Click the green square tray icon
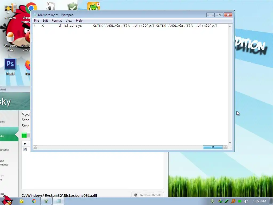 coord(240,201)
